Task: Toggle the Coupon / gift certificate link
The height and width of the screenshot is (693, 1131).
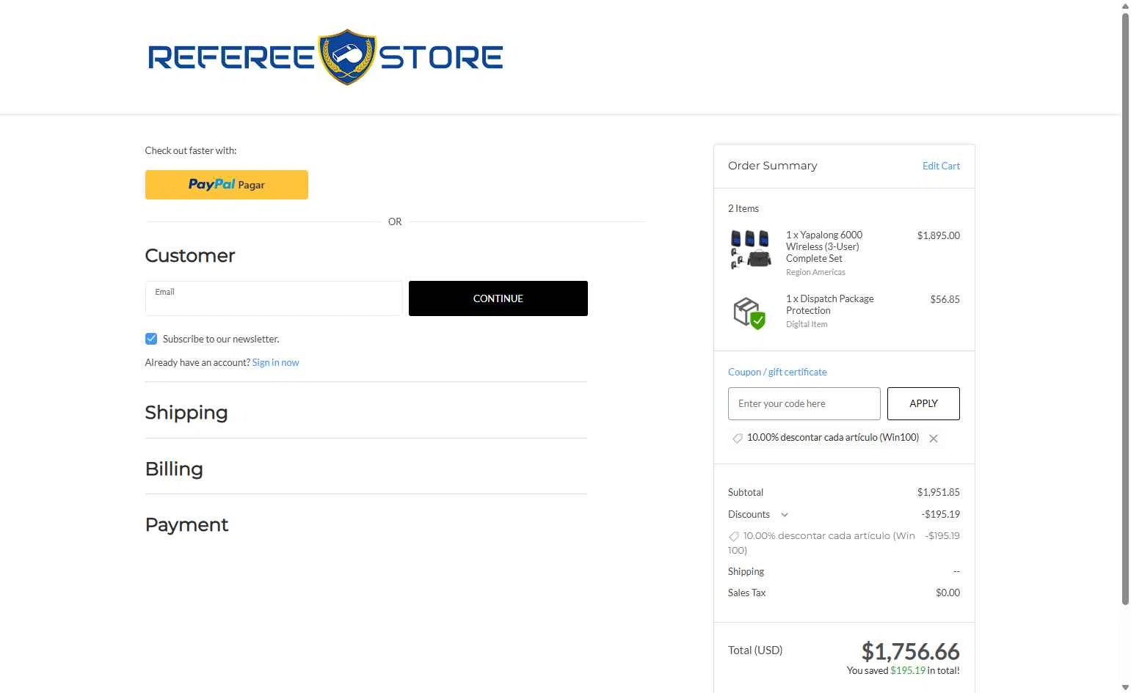Action: click(x=777, y=372)
